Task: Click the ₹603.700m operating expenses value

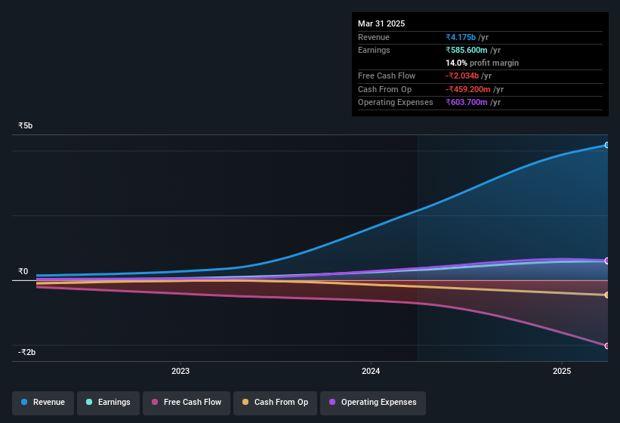Action: pos(467,103)
